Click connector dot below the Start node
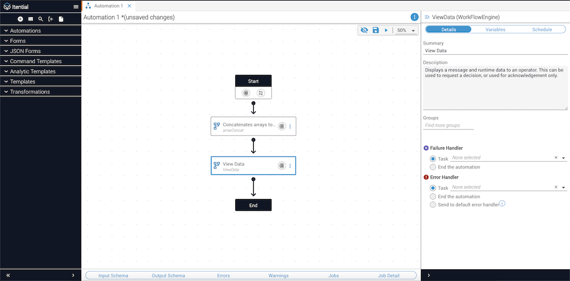The width and height of the screenshot is (570, 281). 253,103
